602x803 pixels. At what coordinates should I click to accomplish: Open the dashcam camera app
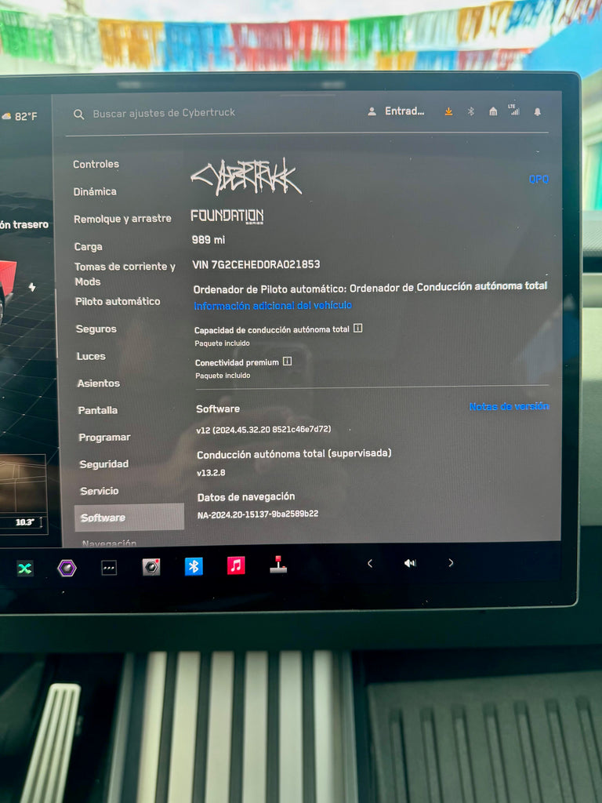point(151,567)
